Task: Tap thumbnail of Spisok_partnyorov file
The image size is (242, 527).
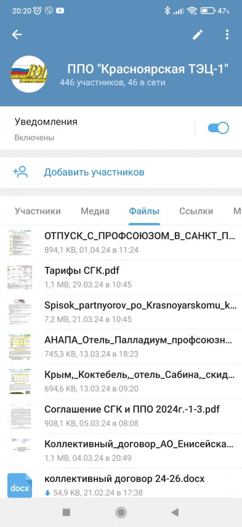Action: pyautogui.click(x=20, y=312)
